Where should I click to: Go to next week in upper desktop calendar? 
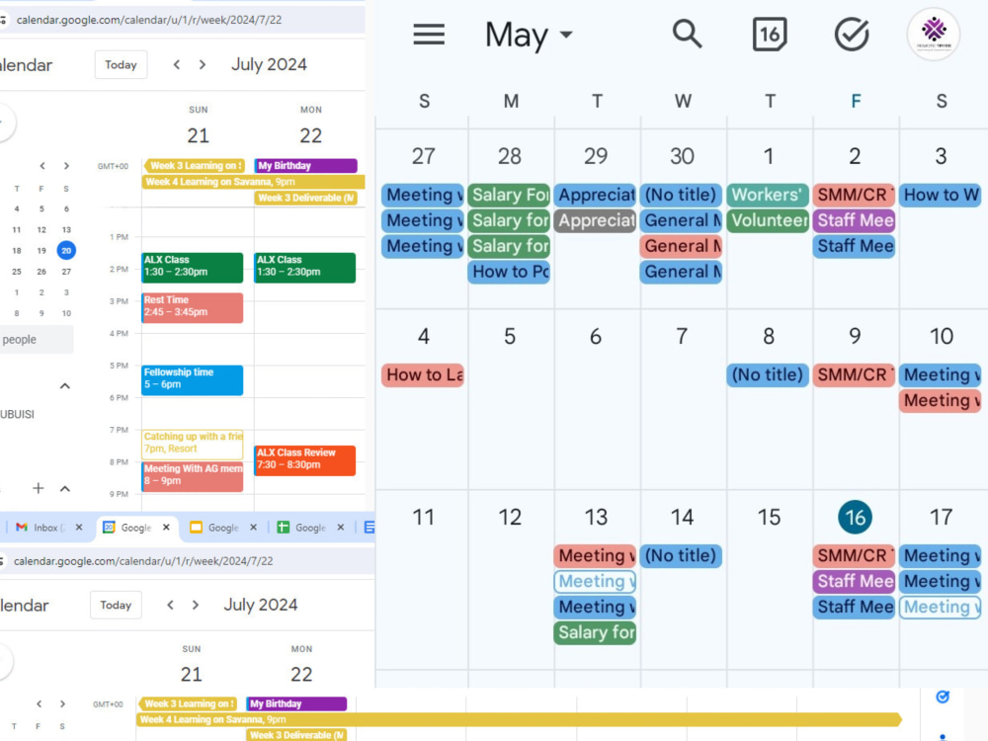203,65
